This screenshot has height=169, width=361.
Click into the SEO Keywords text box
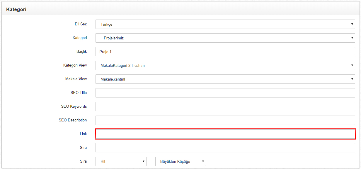coord(225,107)
